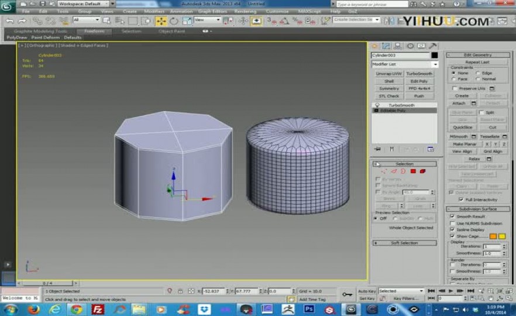
Task: Click the Select by Name icon
Action: 119,21
